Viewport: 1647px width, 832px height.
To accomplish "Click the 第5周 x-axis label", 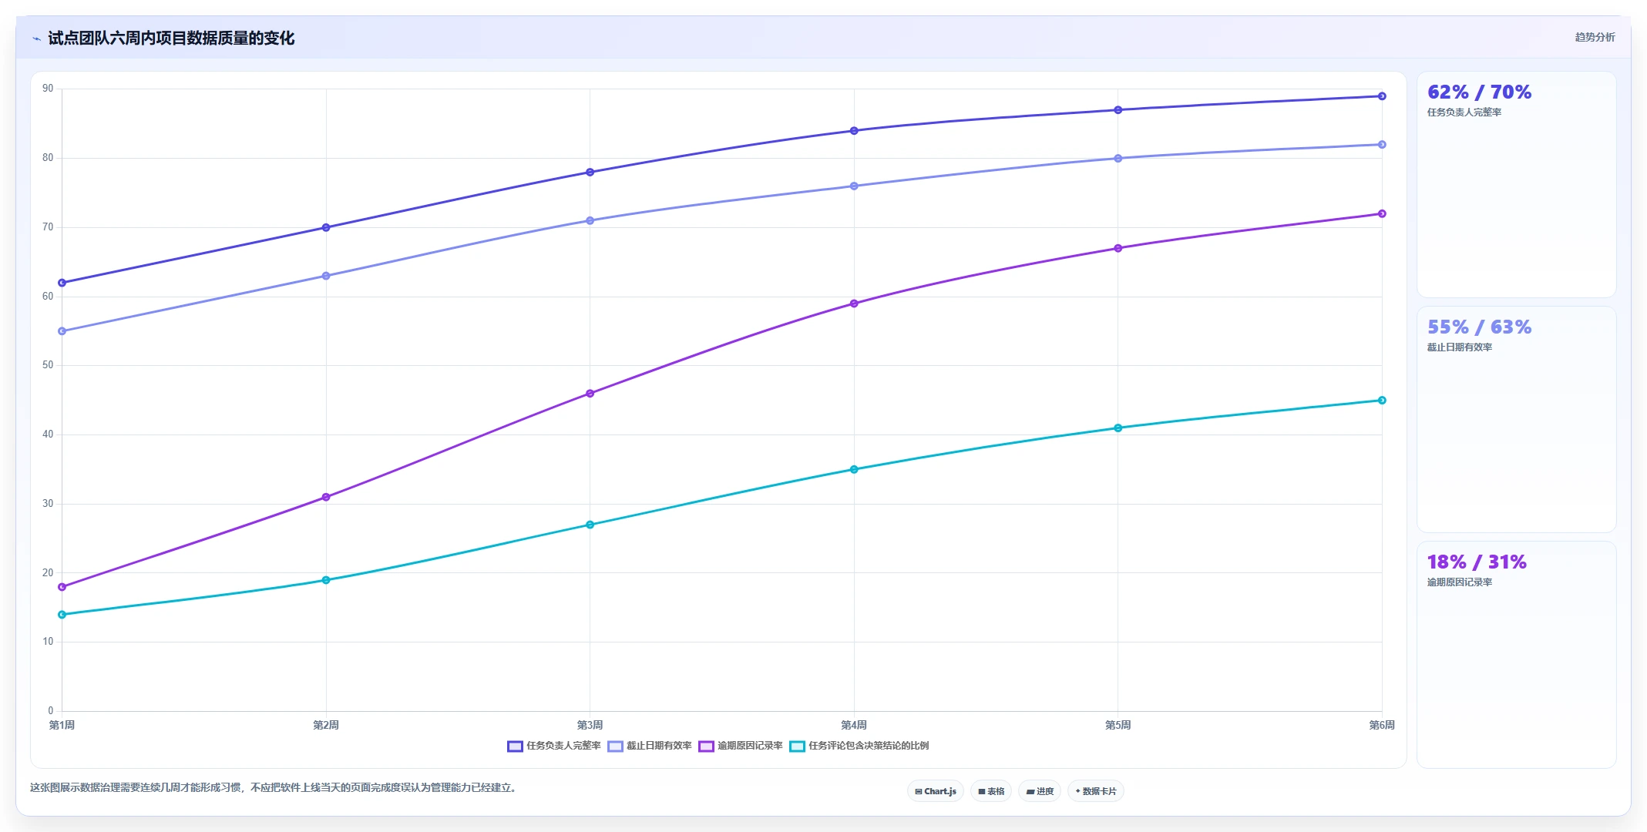I will pyautogui.click(x=1118, y=725).
